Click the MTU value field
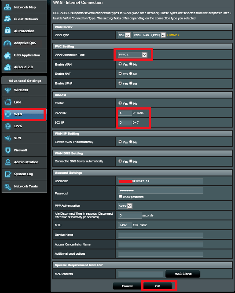Viewport: 235px width, 293px height. pos(125,225)
